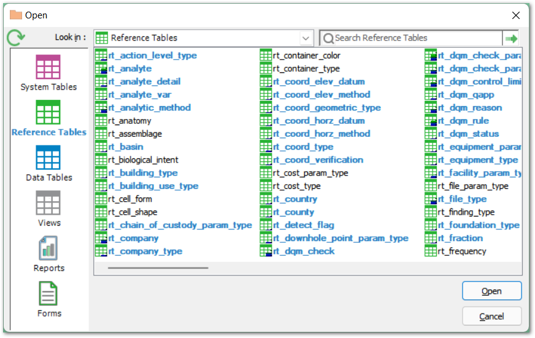Click the icon beside rt_frequency
This screenshot has height=338, width=535.
pyautogui.click(x=431, y=251)
